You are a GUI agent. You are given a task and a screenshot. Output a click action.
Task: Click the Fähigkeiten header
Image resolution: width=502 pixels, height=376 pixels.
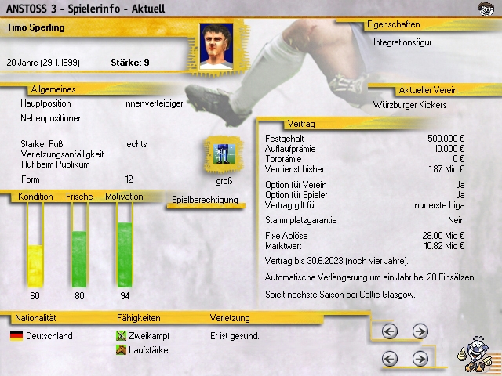138,318
